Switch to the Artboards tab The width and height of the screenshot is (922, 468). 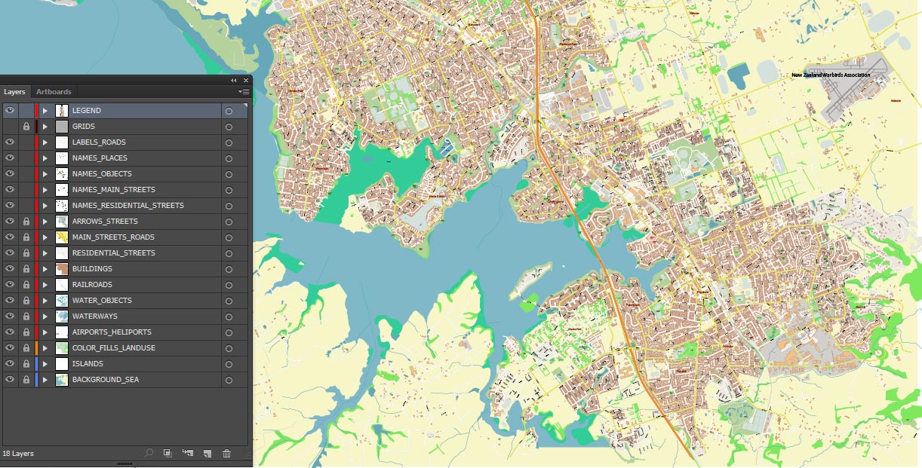tap(54, 92)
